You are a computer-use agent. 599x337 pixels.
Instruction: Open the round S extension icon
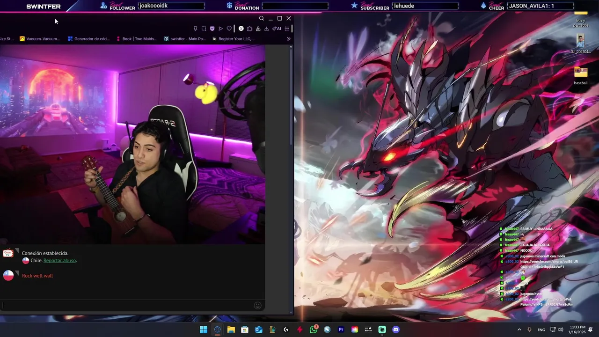[241, 29]
